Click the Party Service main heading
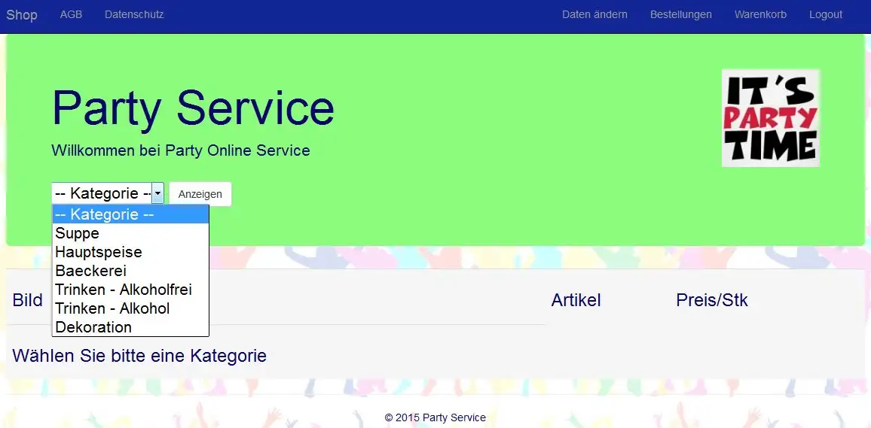 pyautogui.click(x=194, y=108)
